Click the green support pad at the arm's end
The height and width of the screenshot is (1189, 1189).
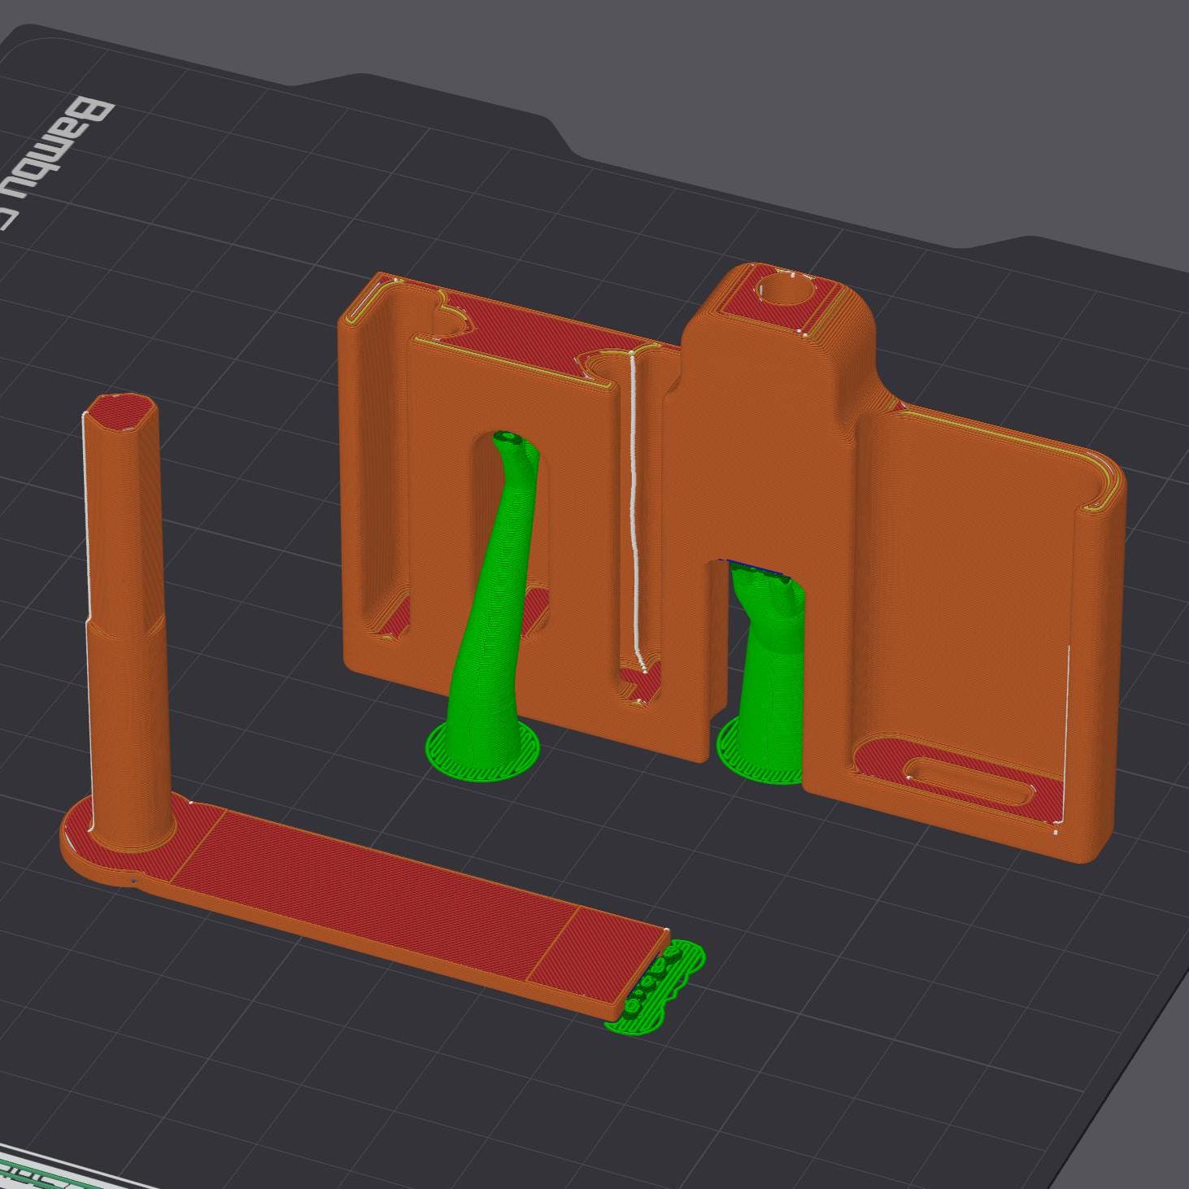point(655,990)
